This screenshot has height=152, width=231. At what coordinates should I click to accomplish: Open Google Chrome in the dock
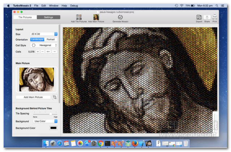(101, 143)
